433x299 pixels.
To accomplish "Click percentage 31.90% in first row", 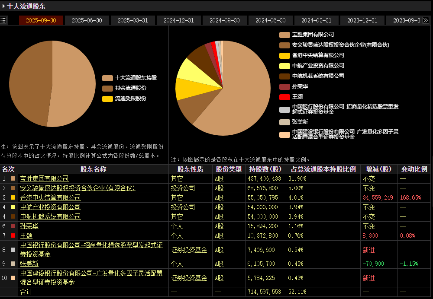I will coord(297,178).
